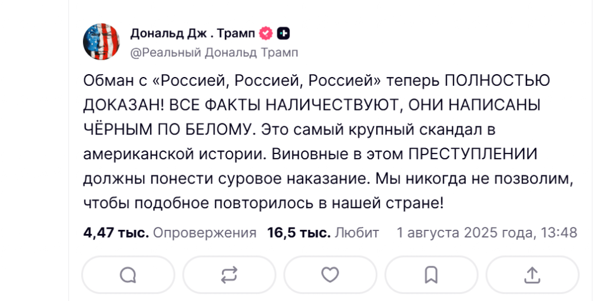Click the post's first line starting Обман
The height and width of the screenshot is (301, 603).
point(316,81)
